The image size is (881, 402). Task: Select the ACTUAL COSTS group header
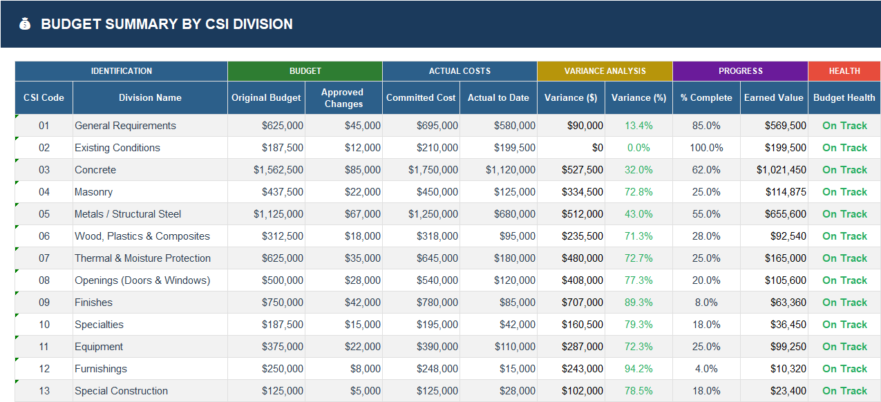[460, 71]
